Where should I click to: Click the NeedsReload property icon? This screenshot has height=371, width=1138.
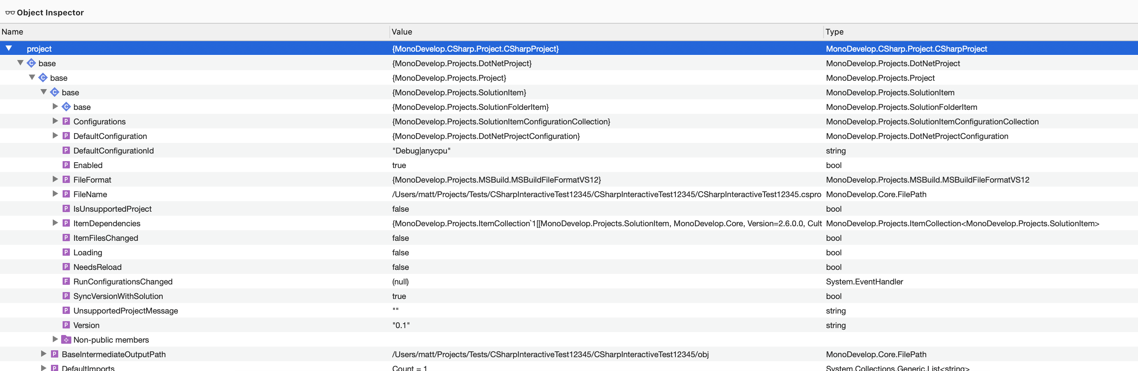(x=66, y=267)
